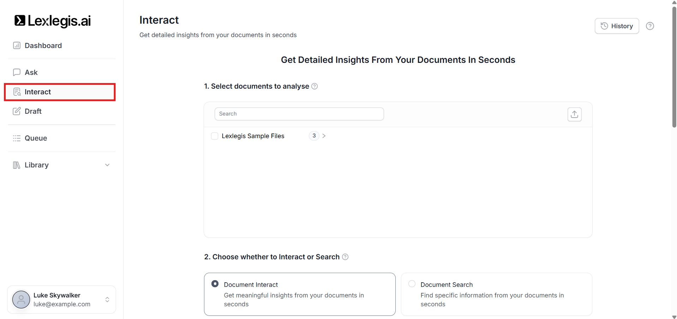Click the Draft pencil icon in sidebar

(x=17, y=111)
